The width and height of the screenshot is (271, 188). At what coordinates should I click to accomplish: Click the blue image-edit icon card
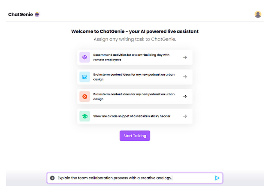[x=85, y=77]
